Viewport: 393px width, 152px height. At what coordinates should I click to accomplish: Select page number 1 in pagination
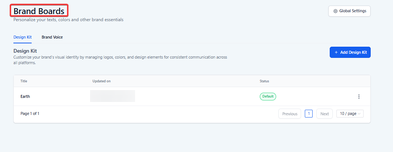click(x=309, y=114)
